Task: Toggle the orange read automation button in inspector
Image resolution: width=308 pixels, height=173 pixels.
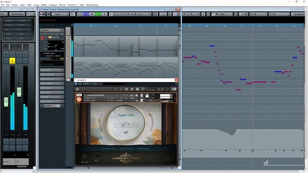Action: pyautogui.click(x=50, y=37)
